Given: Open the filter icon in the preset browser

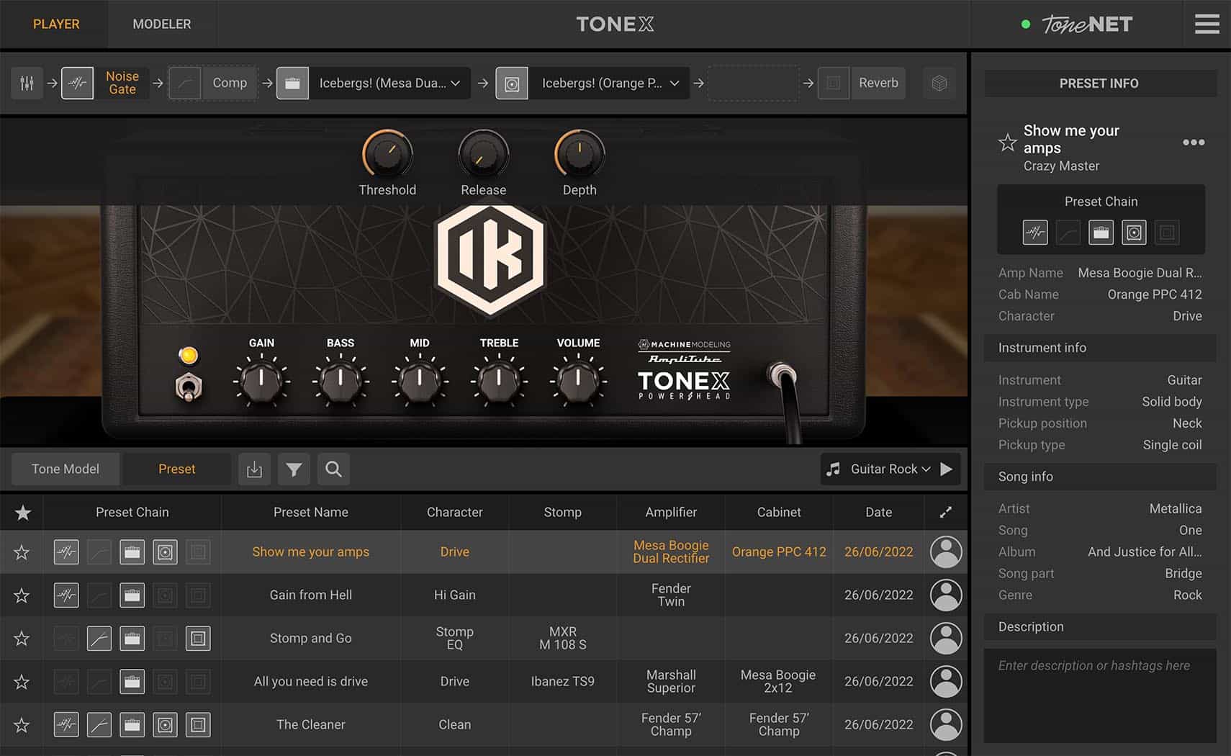Looking at the screenshot, I should click(x=294, y=469).
